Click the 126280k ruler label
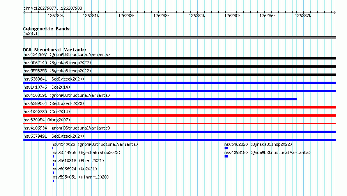347x196 pixels. (x=56, y=16)
